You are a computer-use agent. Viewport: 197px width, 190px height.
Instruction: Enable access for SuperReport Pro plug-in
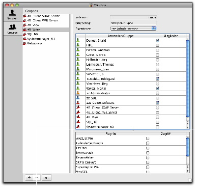(x=148, y=167)
